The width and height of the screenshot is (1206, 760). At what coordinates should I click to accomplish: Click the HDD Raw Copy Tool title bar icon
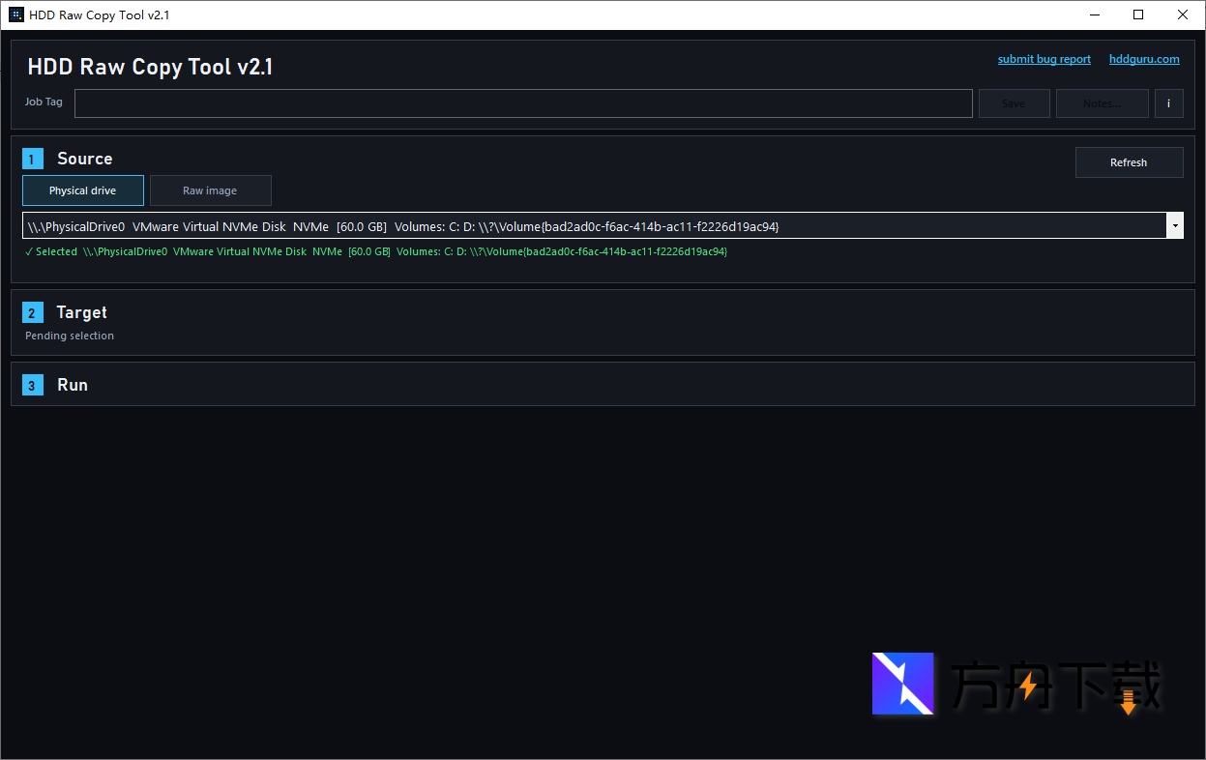(x=16, y=15)
